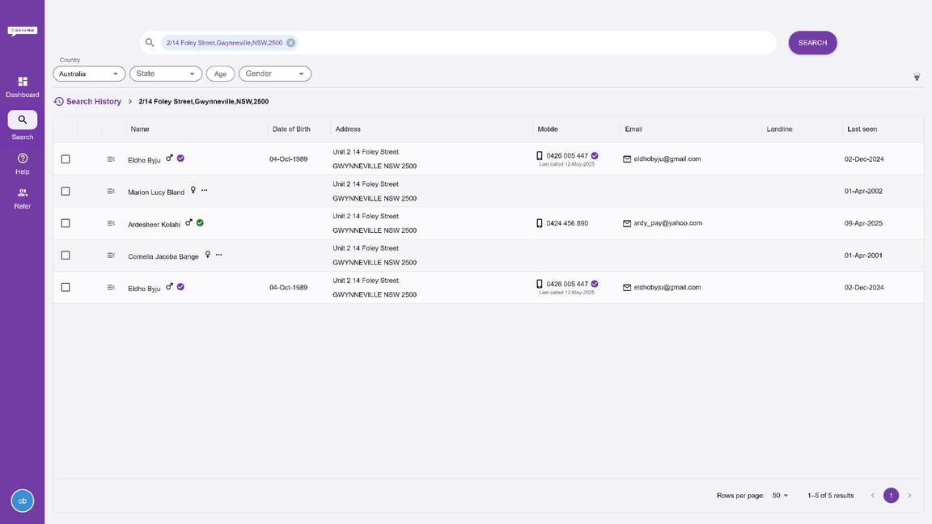Viewport: 932px width, 524px height.
Task: Change rows per page from 50
Action: click(x=780, y=496)
